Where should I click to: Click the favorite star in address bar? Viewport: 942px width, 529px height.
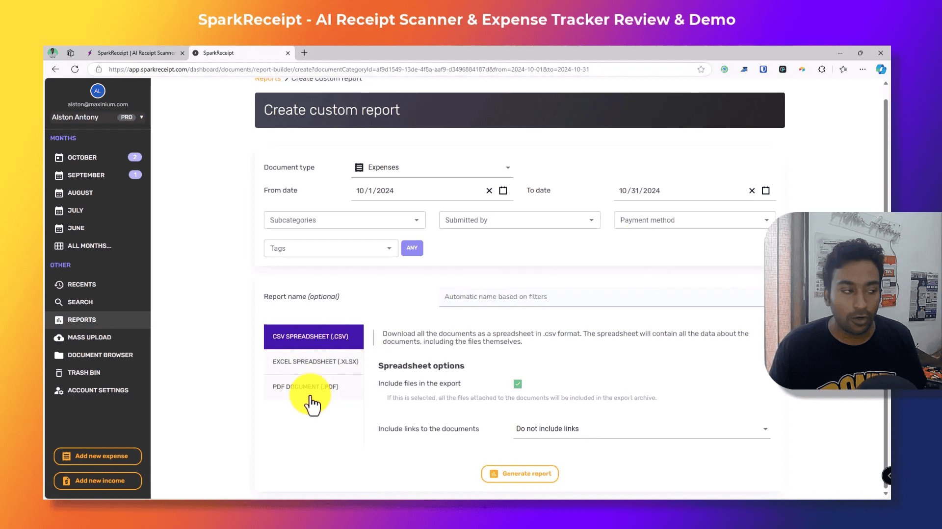[701, 69]
